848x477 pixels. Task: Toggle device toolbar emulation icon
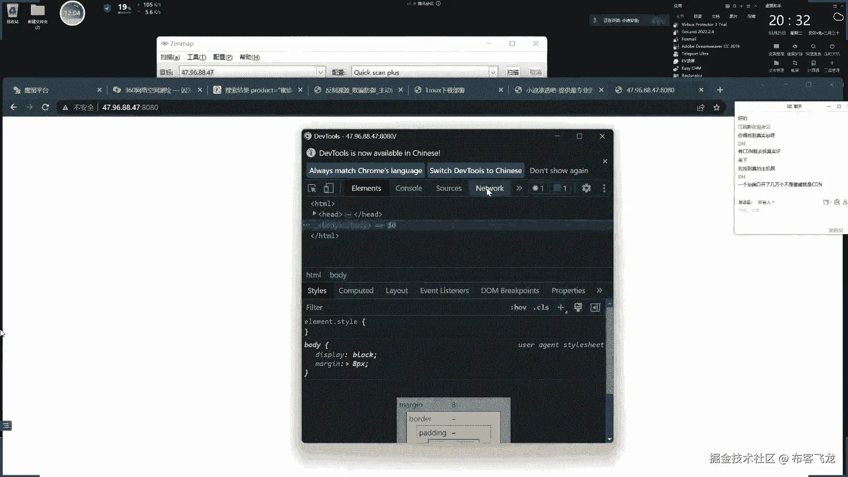[328, 188]
